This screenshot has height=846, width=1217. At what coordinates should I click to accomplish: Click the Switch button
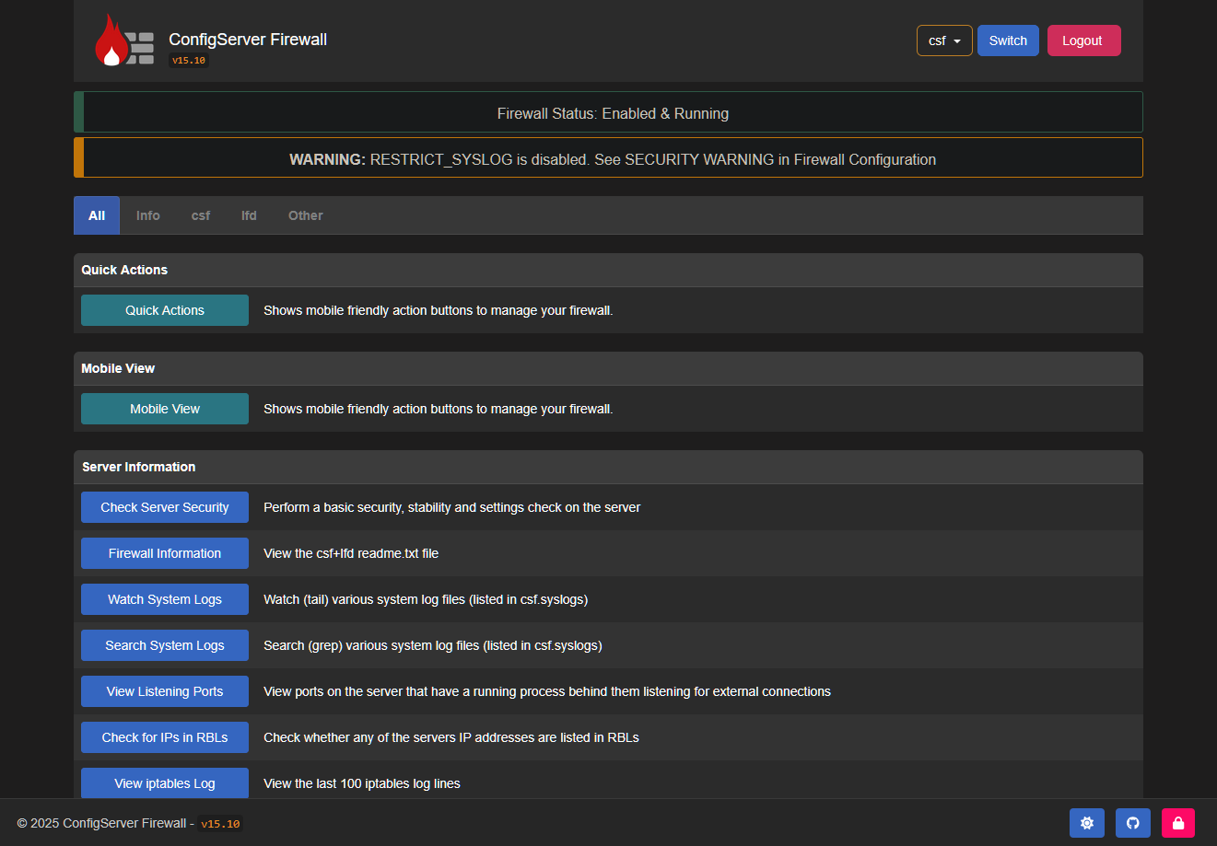[1008, 41]
